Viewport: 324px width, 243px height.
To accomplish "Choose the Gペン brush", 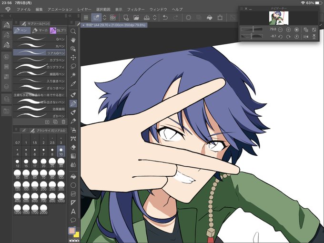I will point(39,39).
